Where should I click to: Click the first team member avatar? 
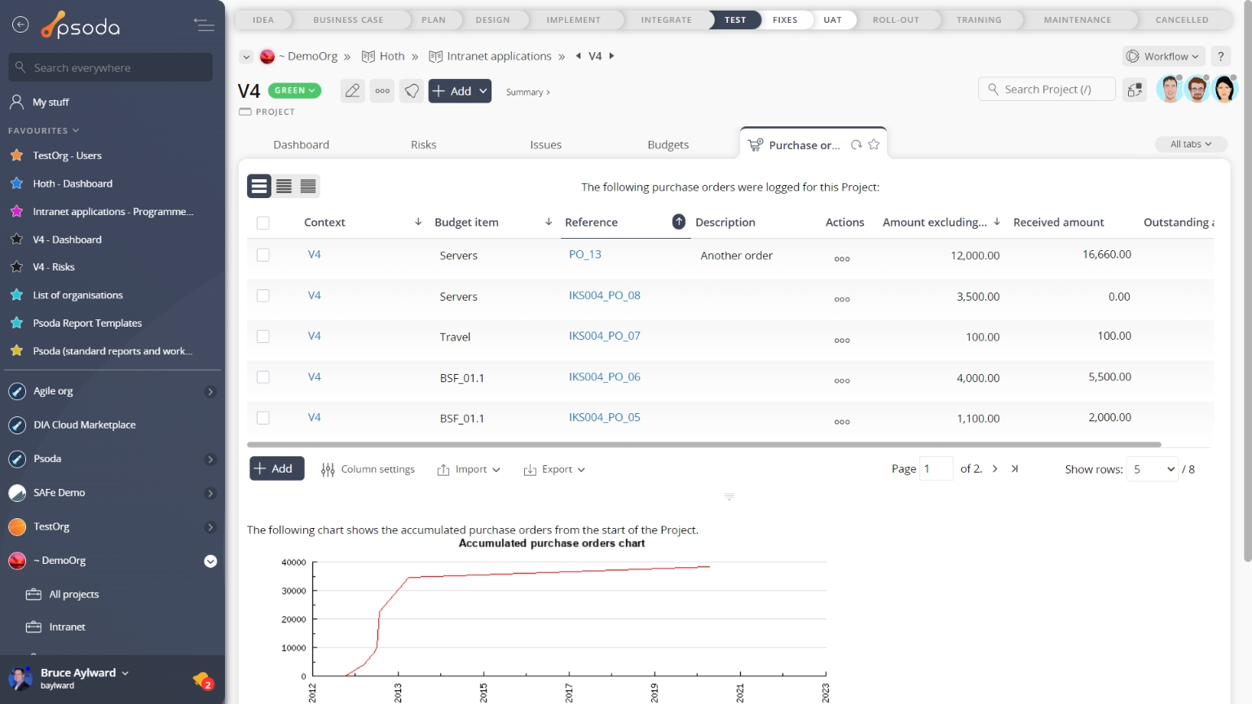[x=1170, y=89]
